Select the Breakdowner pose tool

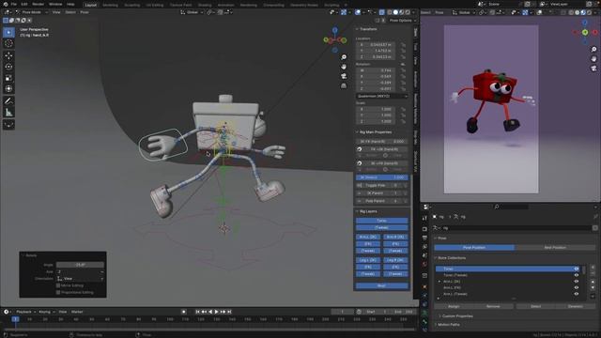click(8, 125)
